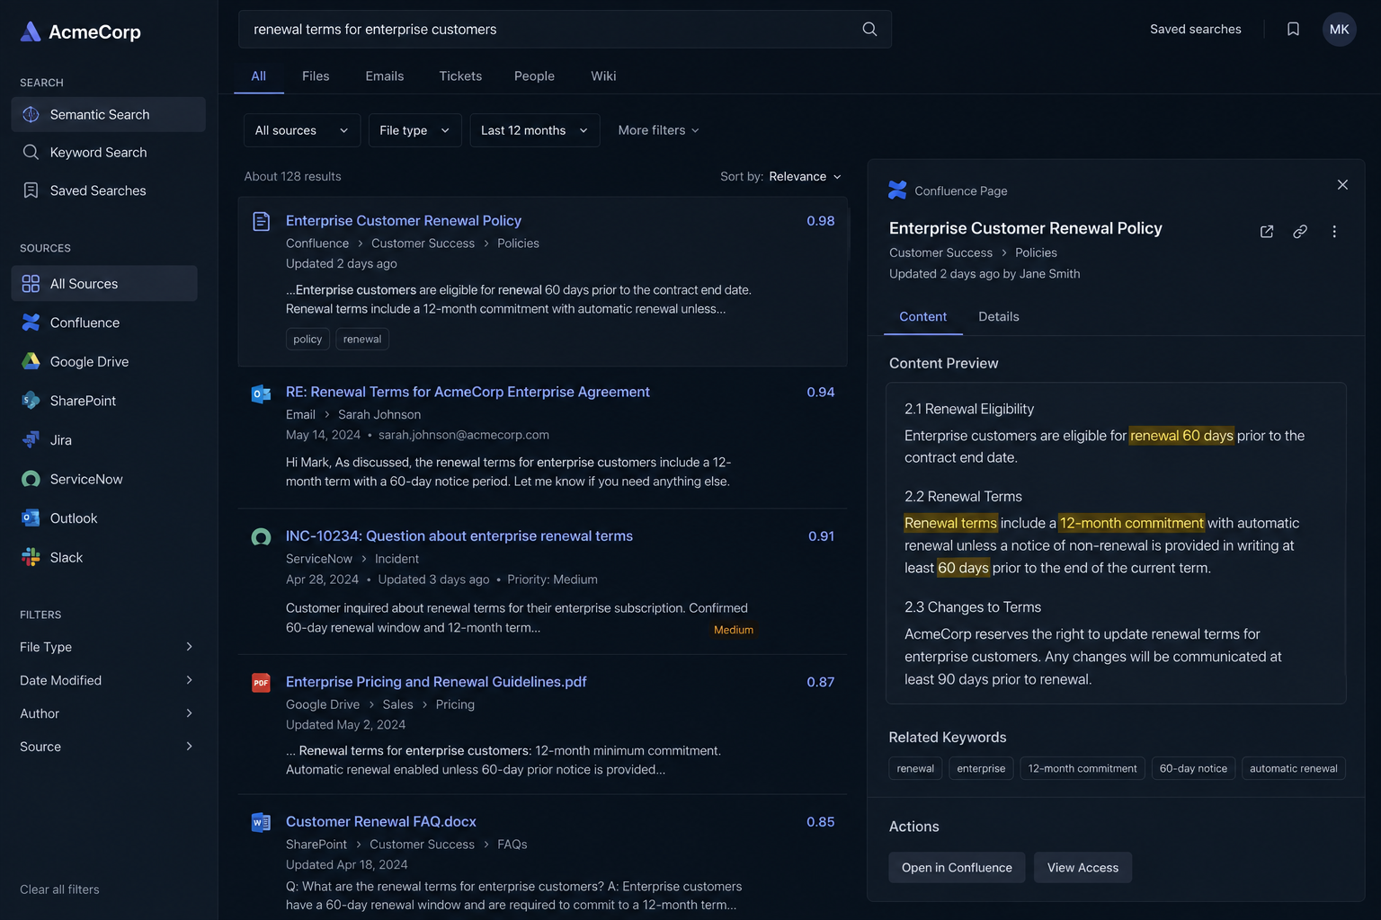Click the document icon of Enterprise Customer Renewal Policy result
1381x920 pixels.
261,221
